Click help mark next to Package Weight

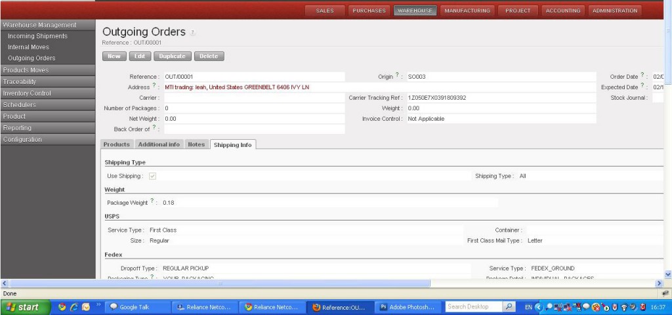coord(152,201)
